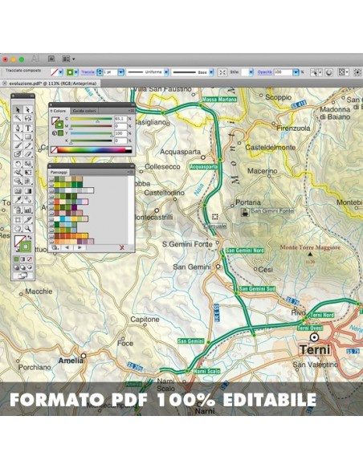This screenshot has height=469, width=363.
Task: Select the Magic Wand tool
Action: (18, 118)
